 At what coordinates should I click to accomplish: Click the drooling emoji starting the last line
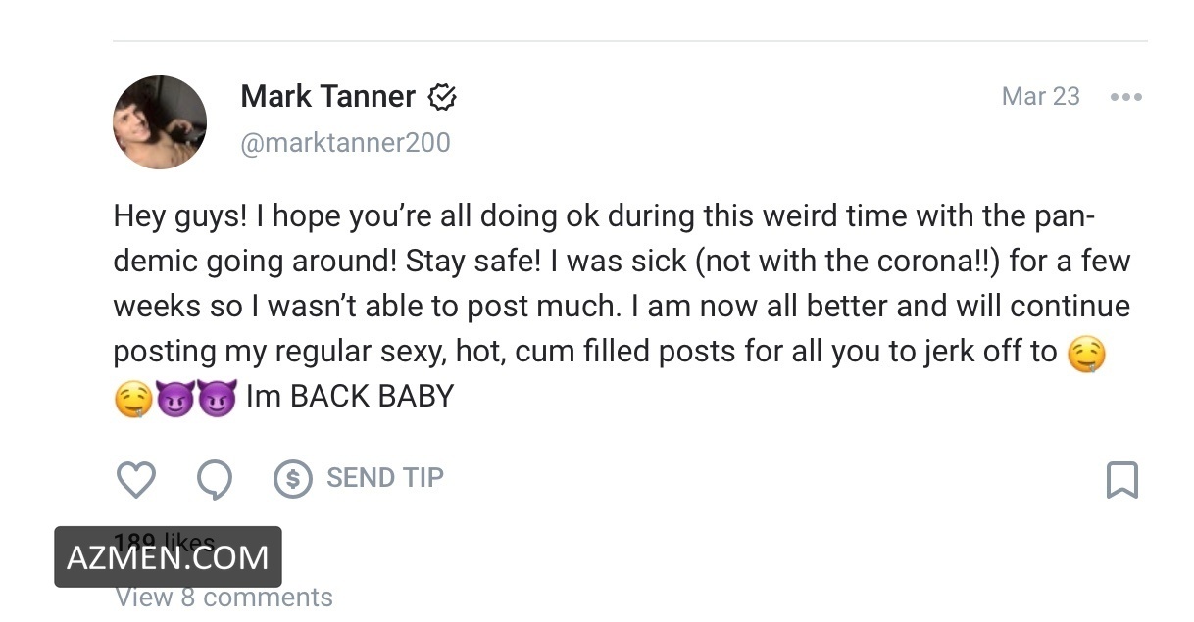(133, 399)
